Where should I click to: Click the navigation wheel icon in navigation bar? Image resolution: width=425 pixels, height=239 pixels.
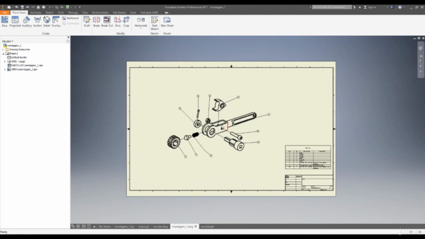coord(420,48)
